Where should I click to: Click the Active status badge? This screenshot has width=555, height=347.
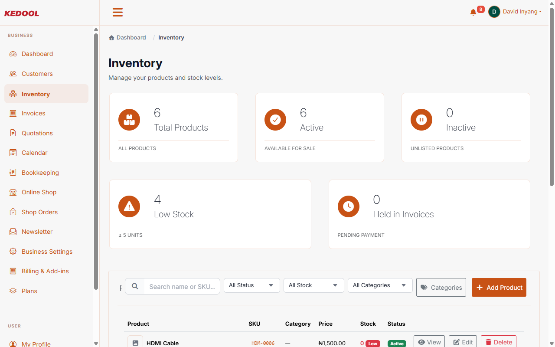pyautogui.click(x=397, y=344)
